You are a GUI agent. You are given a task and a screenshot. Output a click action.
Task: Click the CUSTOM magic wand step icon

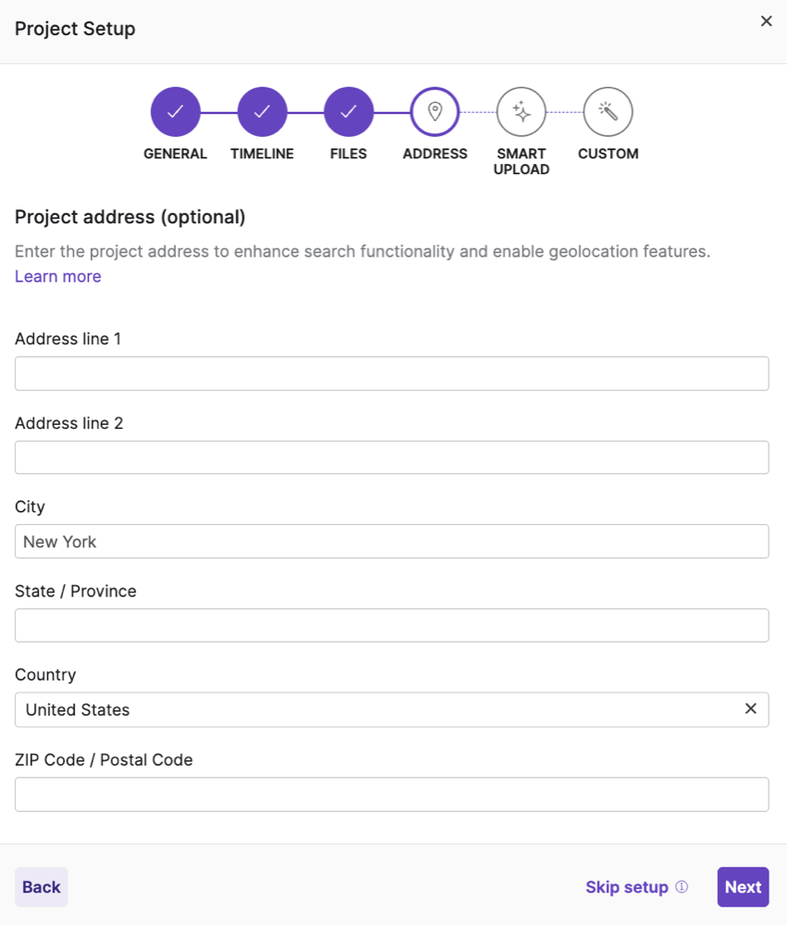pyautogui.click(x=608, y=113)
